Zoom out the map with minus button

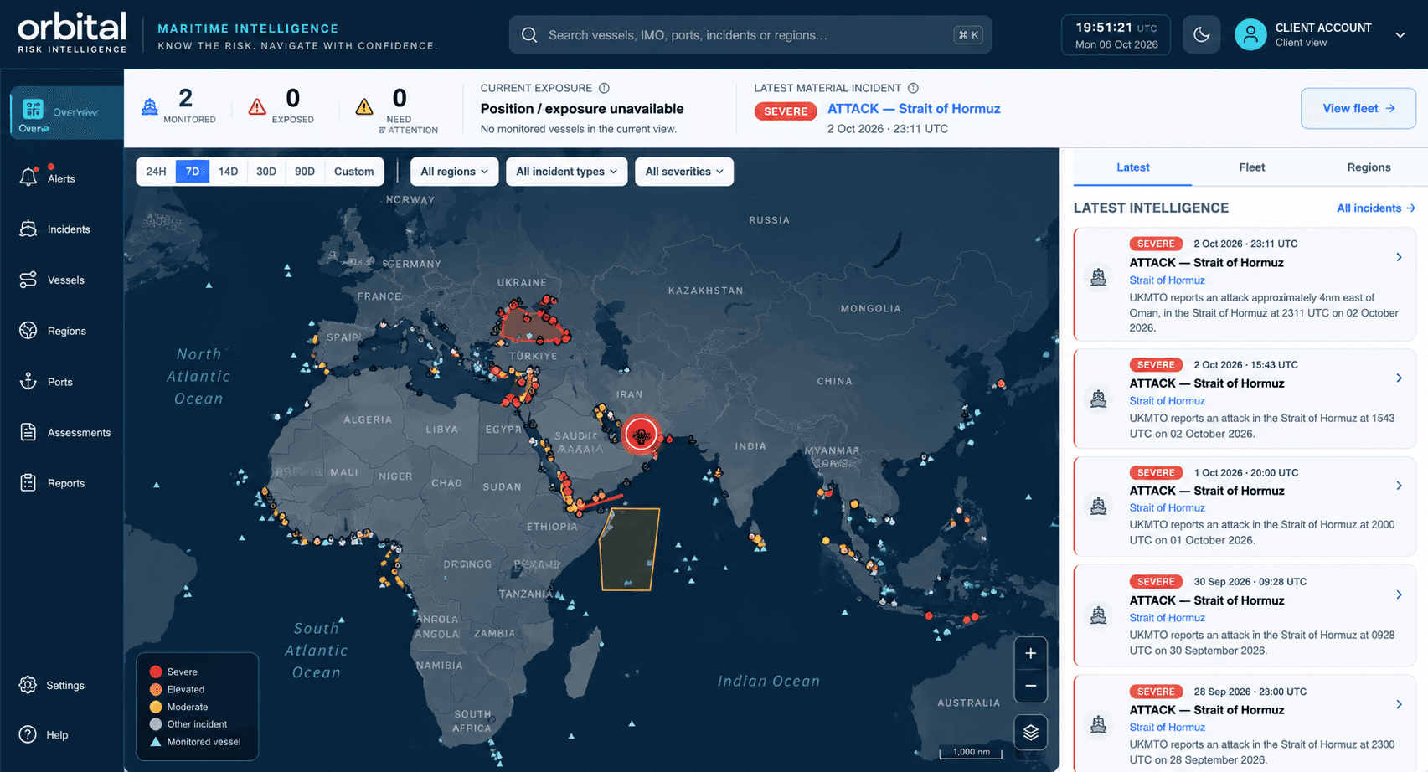point(1030,686)
